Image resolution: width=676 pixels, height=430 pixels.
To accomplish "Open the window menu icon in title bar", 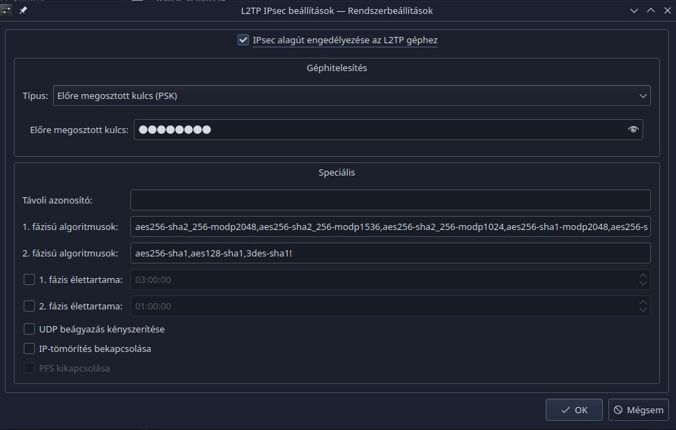I will pyautogui.click(x=6, y=10).
